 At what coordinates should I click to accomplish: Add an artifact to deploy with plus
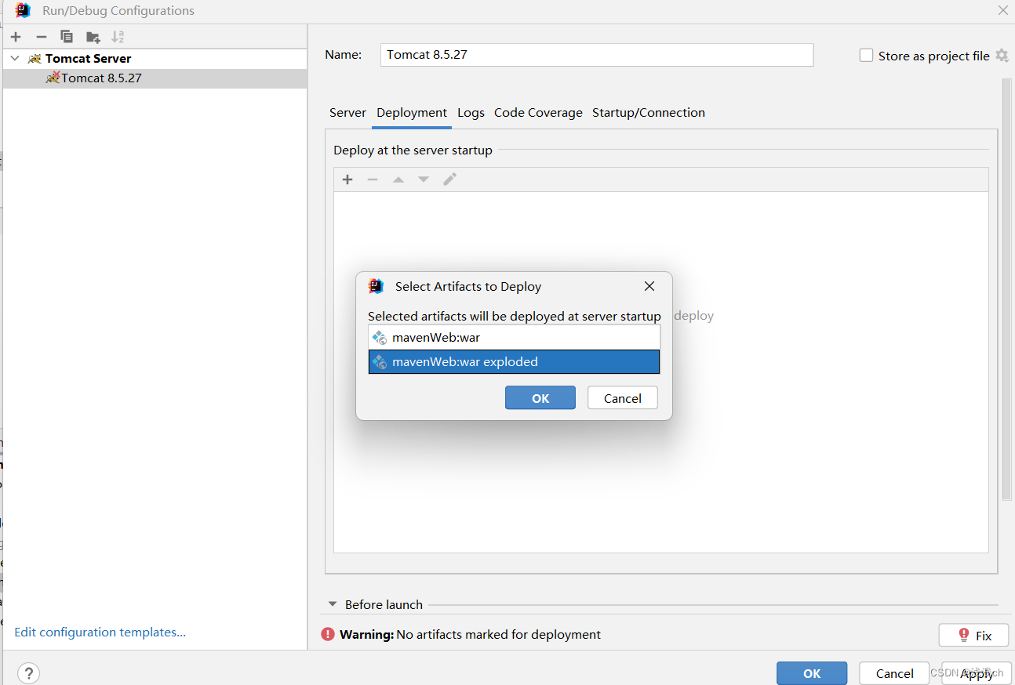click(x=347, y=179)
